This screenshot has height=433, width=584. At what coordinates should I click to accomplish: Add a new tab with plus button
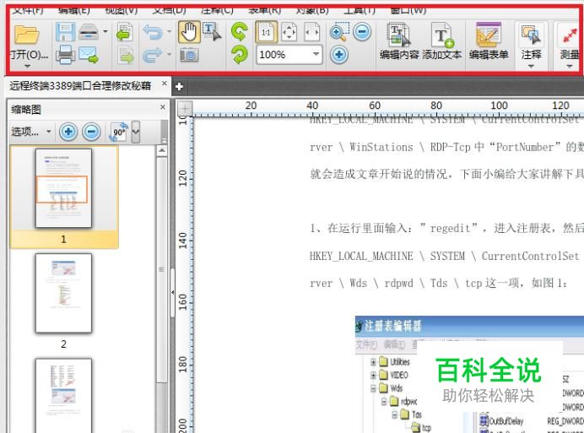click(179, 87)
